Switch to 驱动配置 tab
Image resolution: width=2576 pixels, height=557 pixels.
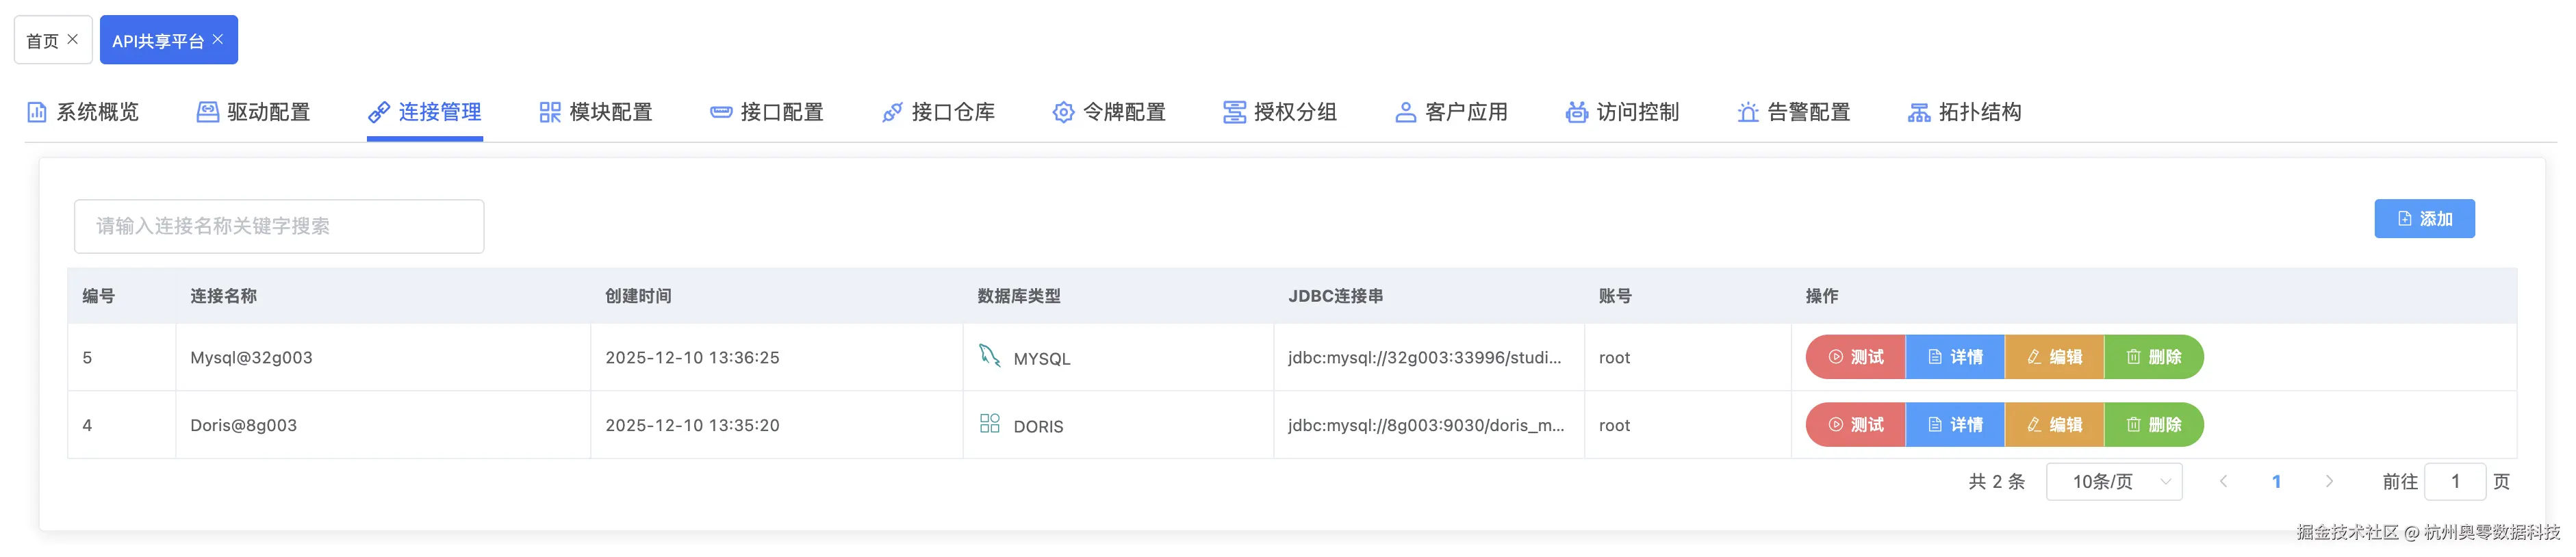[x=254, y=112]
